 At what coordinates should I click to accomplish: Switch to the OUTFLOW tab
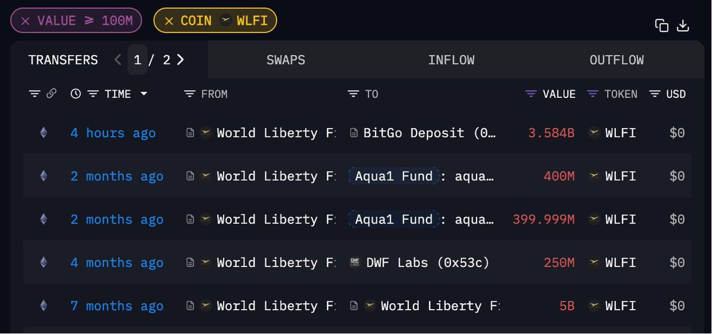pyautogui.click(x=617, y=60)
